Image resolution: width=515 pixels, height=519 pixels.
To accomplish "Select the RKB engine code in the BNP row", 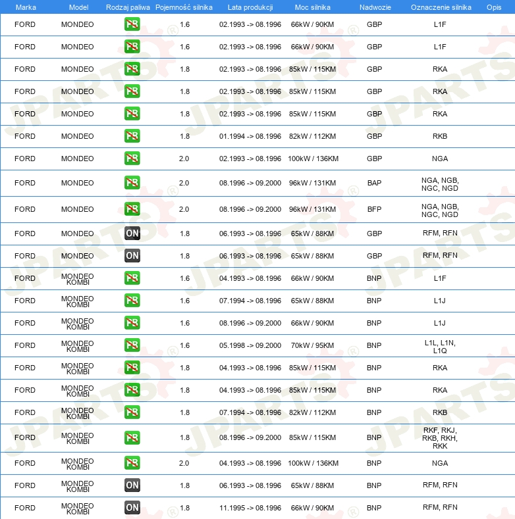I will [440, 412].
